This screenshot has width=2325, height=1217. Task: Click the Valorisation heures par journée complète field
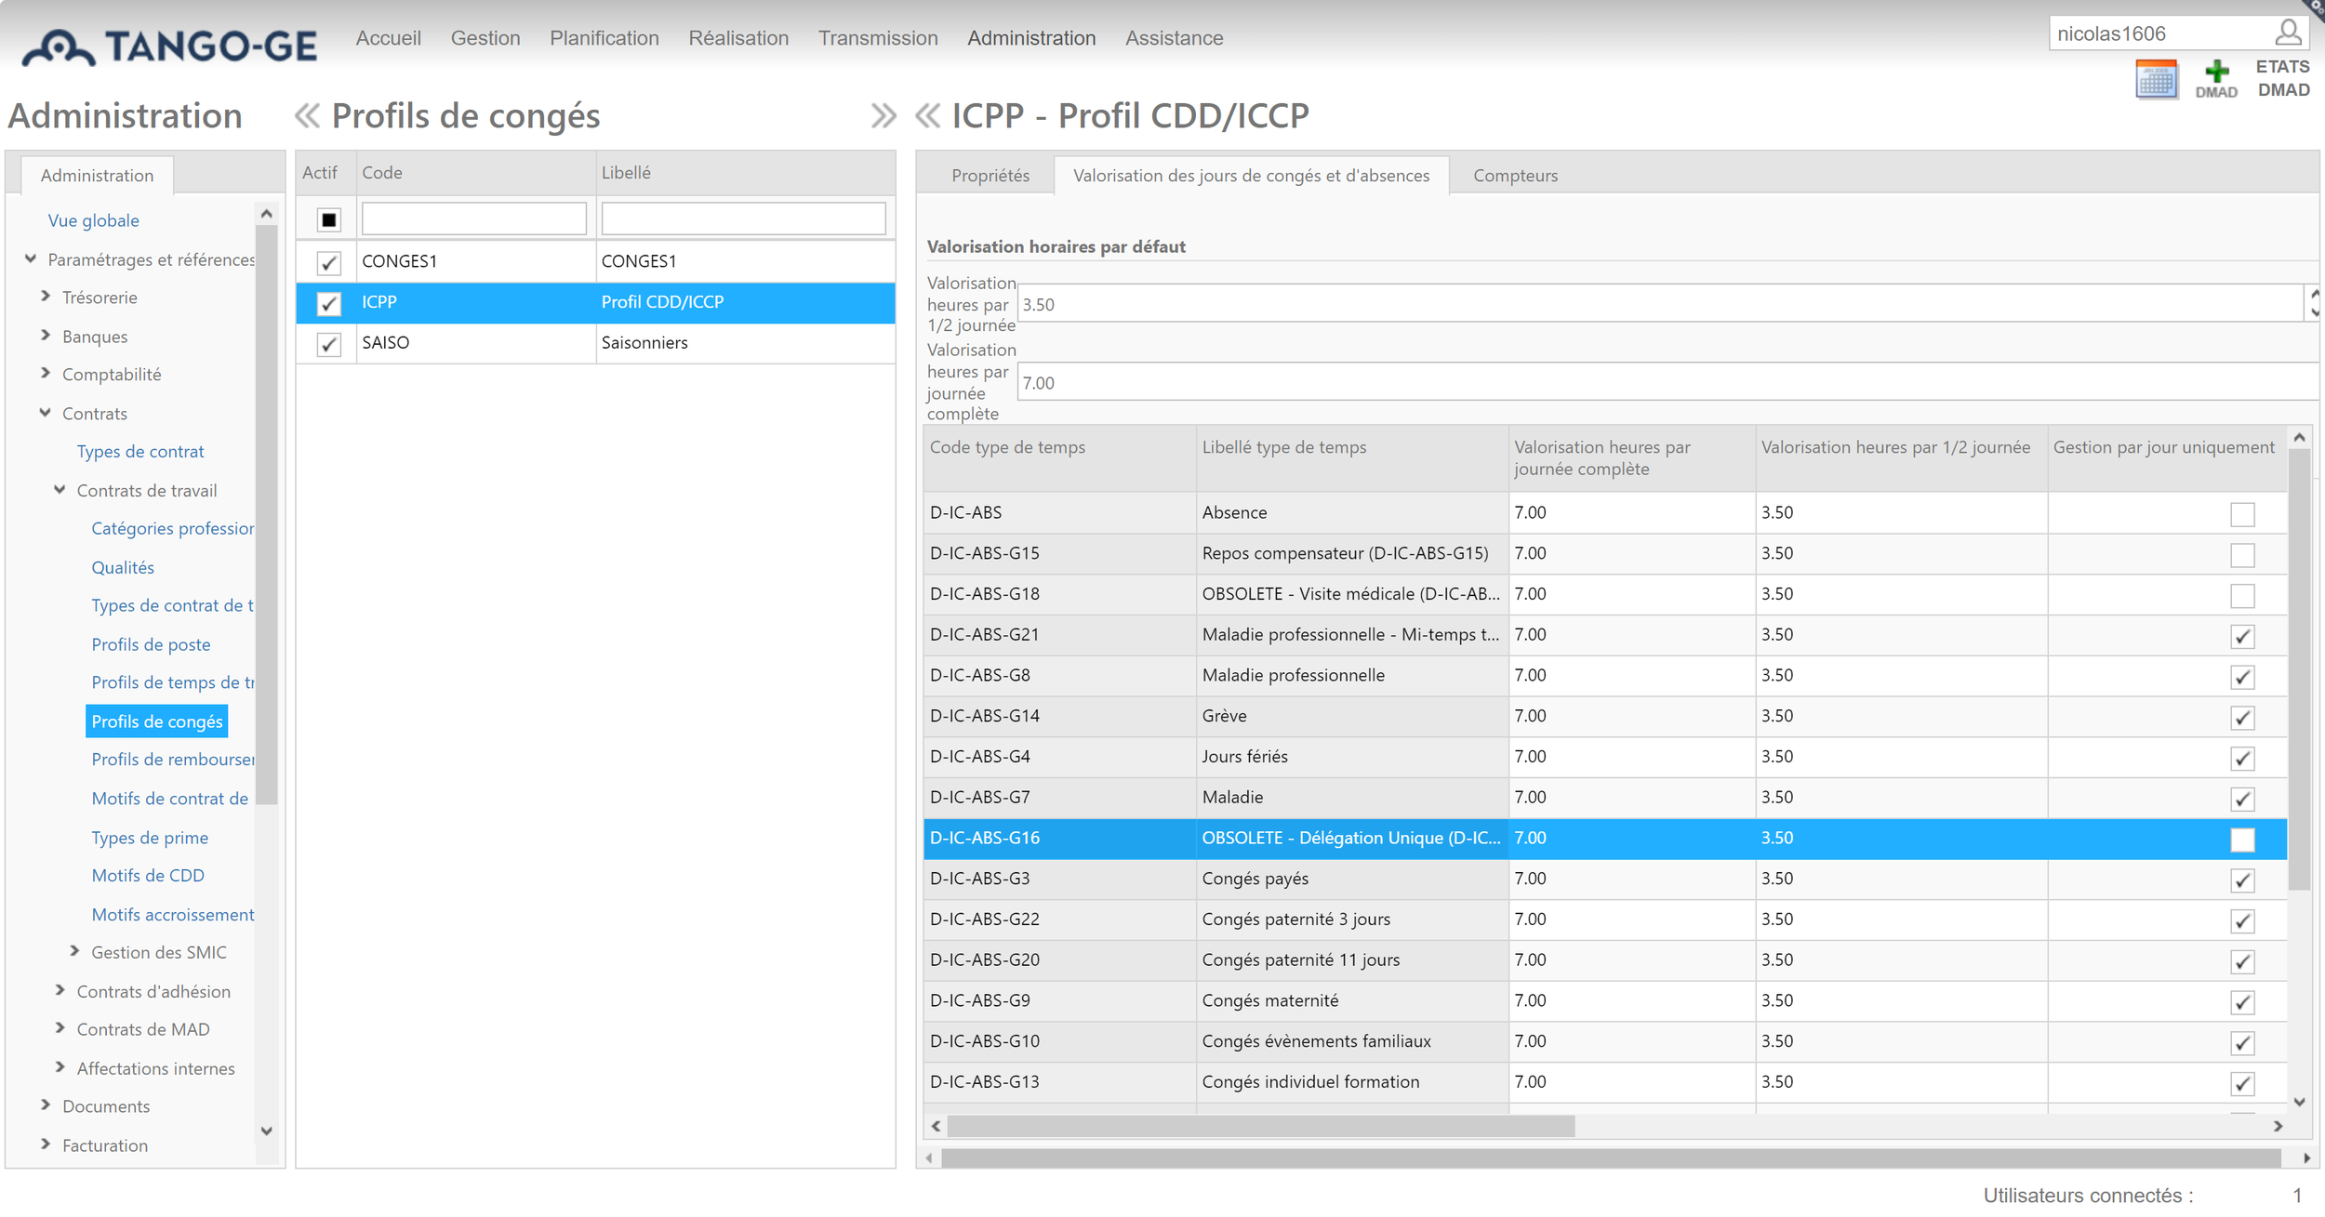point(1667,382)
